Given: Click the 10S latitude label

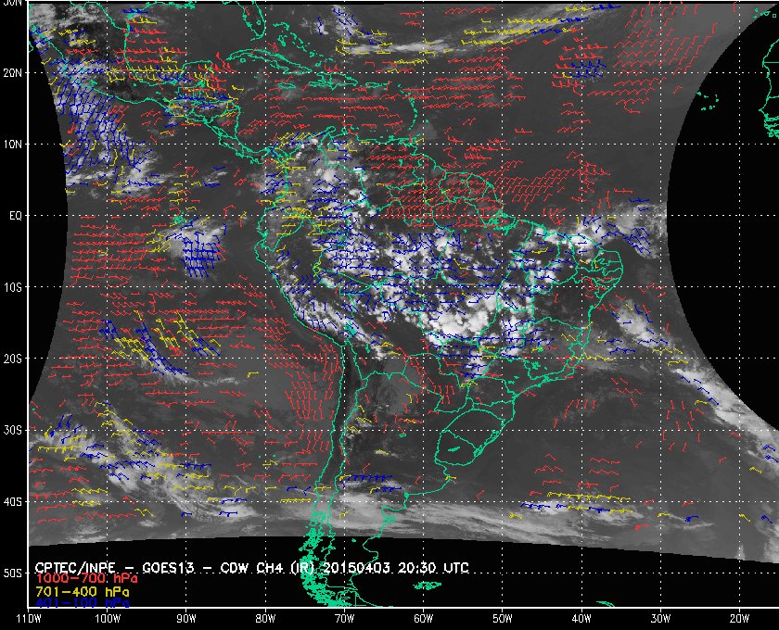Looking at the screenshot, I should click(x=12, y=287).
